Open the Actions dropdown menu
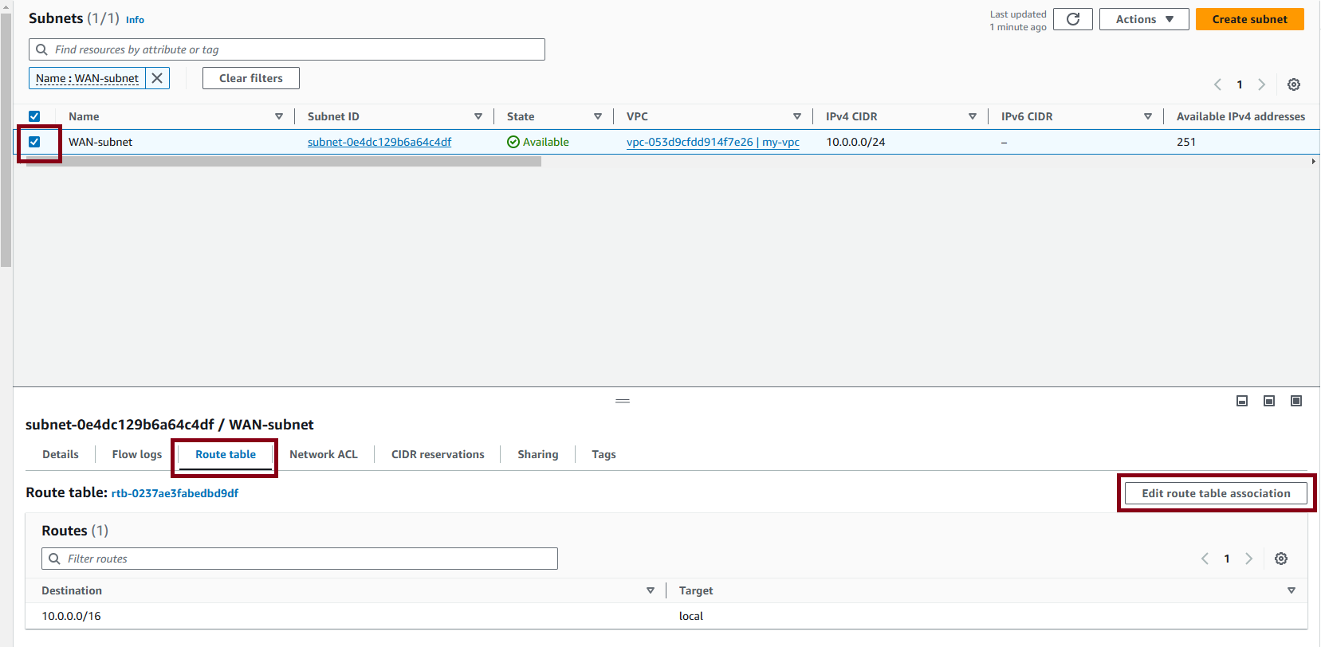This screenshot has height=647, width=1321. [x=1144, y=19]
